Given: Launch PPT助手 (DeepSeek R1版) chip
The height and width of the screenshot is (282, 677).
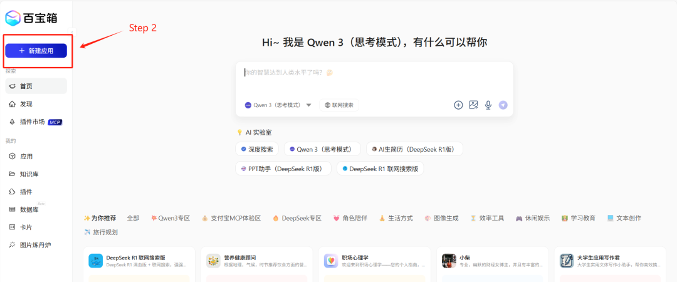Looking at the screenshot, I should pos(283,169).
